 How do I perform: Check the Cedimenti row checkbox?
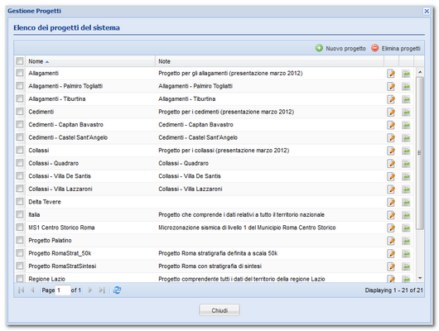coord(20,112)
